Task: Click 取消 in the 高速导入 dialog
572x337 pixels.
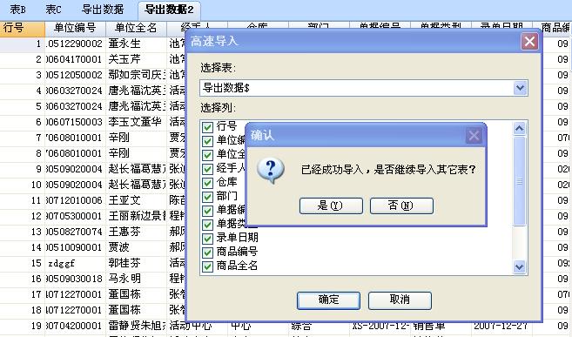Action: pos(400,300)
